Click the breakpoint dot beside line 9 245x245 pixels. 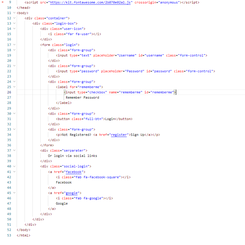3,2
